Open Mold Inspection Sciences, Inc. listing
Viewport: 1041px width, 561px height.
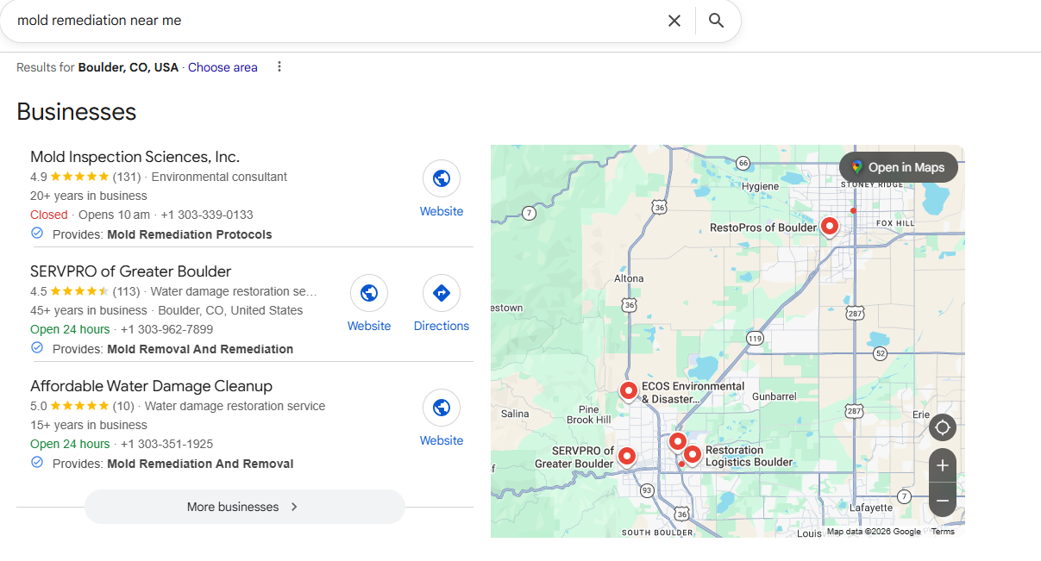(135, 157)
